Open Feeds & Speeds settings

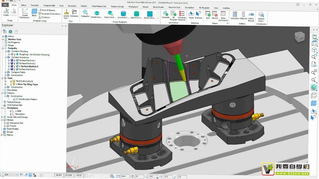point(47,10)
